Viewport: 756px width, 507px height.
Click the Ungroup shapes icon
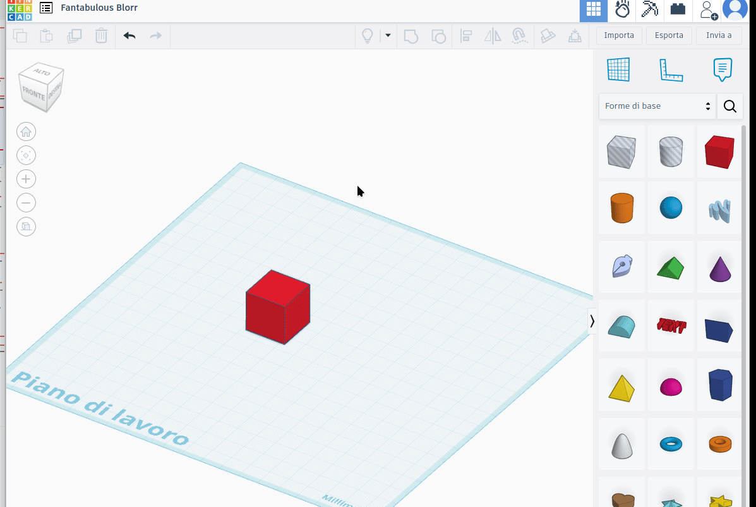438,35
